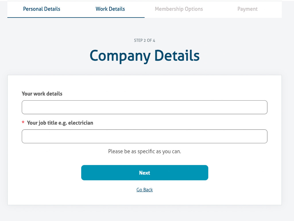Switch to the Personal Details tab
294x221 pixels.
tap(42, 9)
